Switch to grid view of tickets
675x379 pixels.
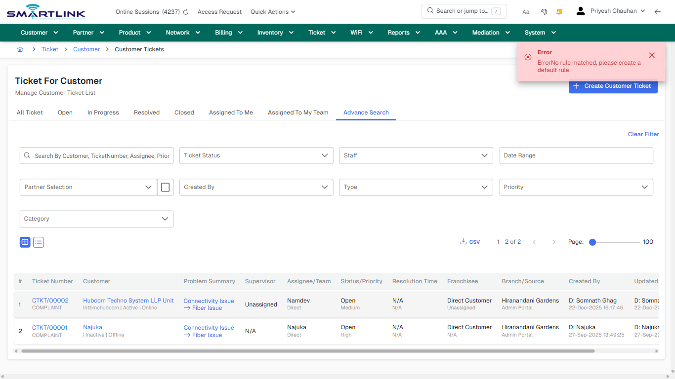[x=25, y=242]
